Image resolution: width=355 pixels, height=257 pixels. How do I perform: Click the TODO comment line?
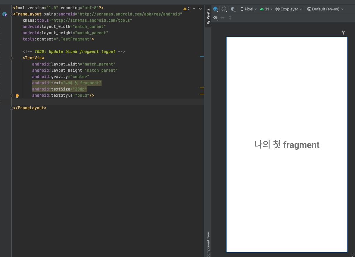pyautogui.click(x=74, y=52)
